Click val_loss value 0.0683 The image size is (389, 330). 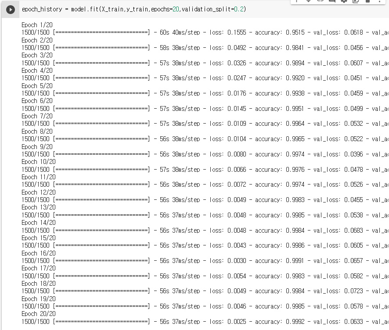coord(353,231)
